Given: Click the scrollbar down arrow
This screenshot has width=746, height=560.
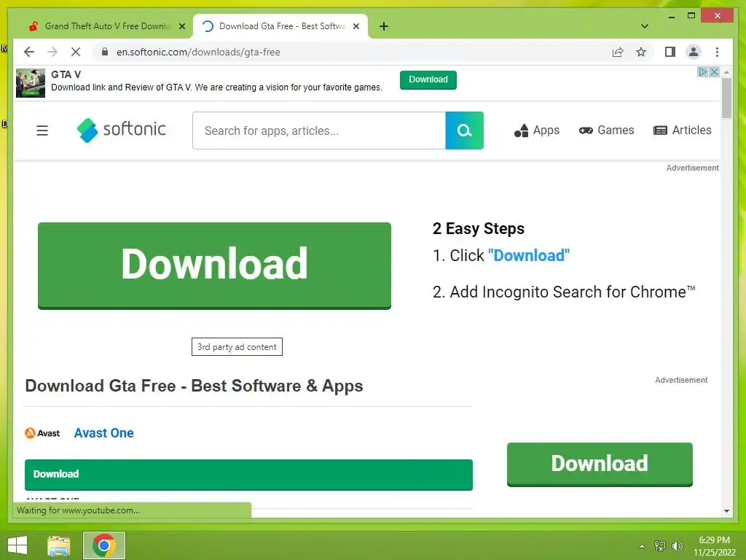Looking at the screenshot, I should point(726,511).
